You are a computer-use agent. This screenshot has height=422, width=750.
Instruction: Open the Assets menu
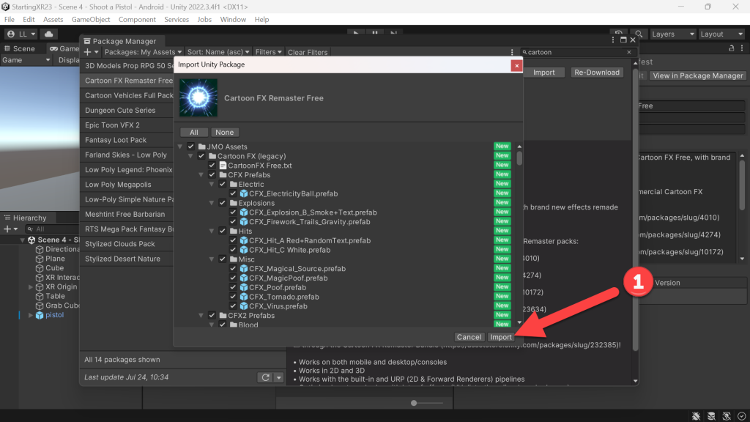[53, 20]
